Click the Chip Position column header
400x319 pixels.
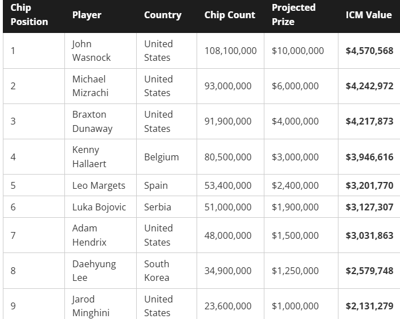point(29,15)
